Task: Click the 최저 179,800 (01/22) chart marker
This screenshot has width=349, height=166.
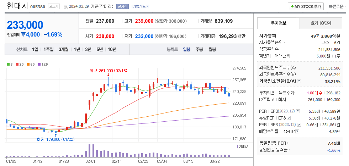Action: click(x=55, y=139)
